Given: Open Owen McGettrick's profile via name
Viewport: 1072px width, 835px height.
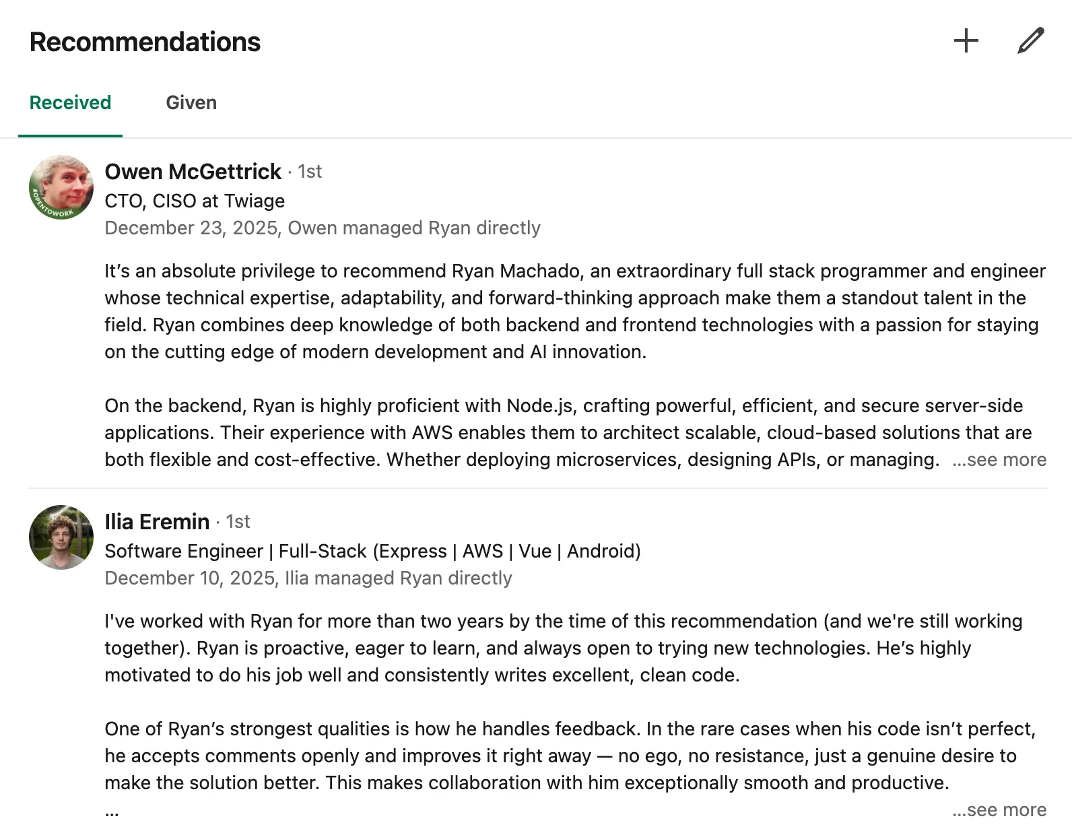Looking at the screenshot, I should pos(193,172).
